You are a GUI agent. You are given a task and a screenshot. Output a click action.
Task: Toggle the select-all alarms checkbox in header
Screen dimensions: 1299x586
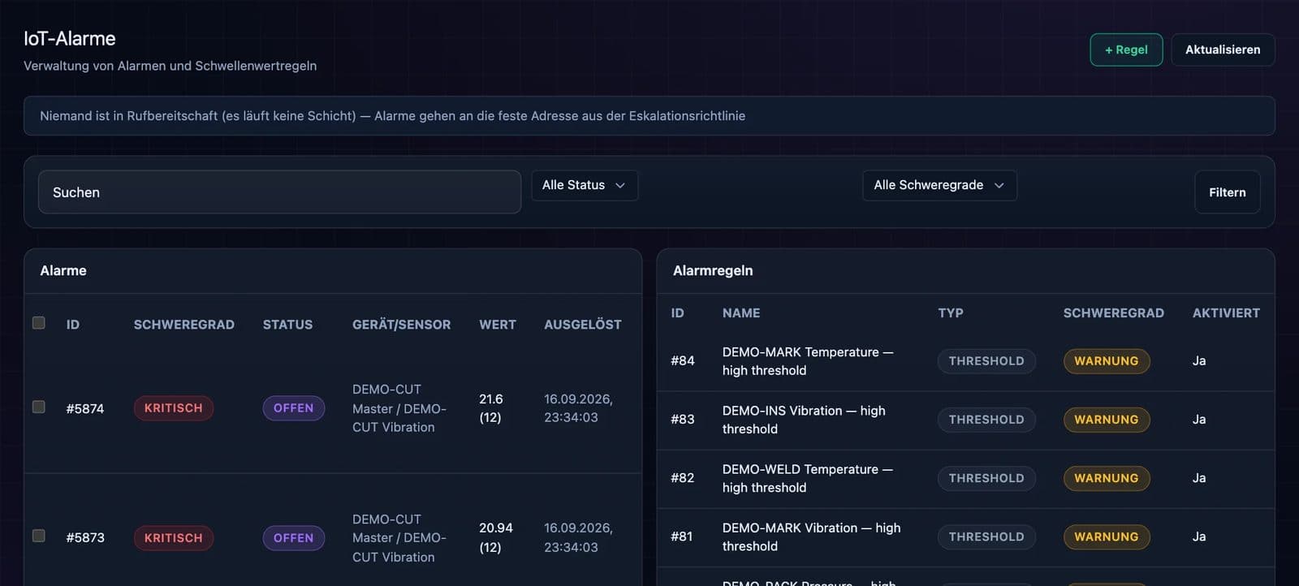[x=38, y=323]
